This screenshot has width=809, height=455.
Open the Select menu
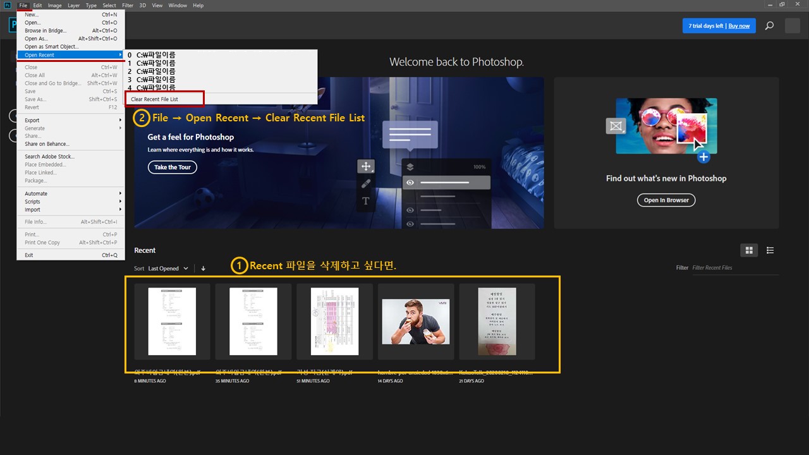[x=109, y=5]
